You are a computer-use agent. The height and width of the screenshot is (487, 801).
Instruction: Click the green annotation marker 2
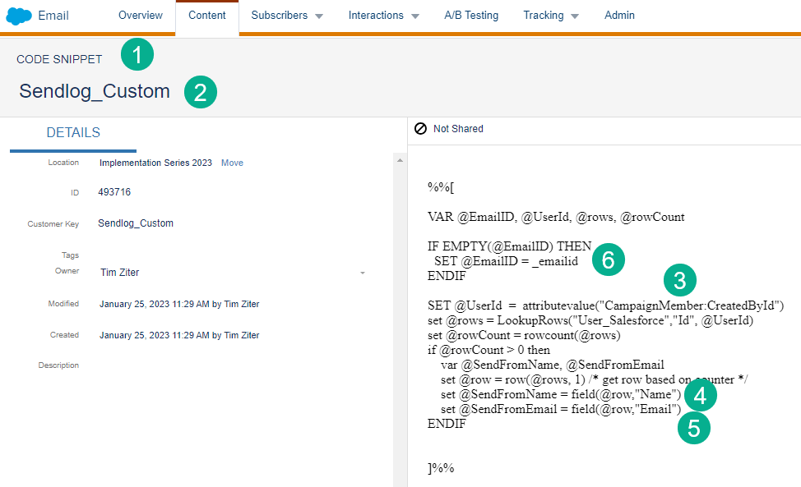pyautogui.click(x=200, y=91)
